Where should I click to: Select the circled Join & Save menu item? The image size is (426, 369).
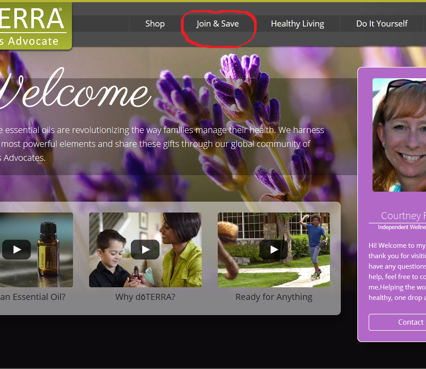point(217,23)
